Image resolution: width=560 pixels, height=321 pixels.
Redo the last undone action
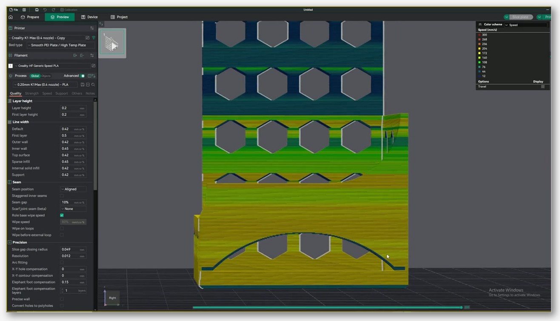pos(53,9)
